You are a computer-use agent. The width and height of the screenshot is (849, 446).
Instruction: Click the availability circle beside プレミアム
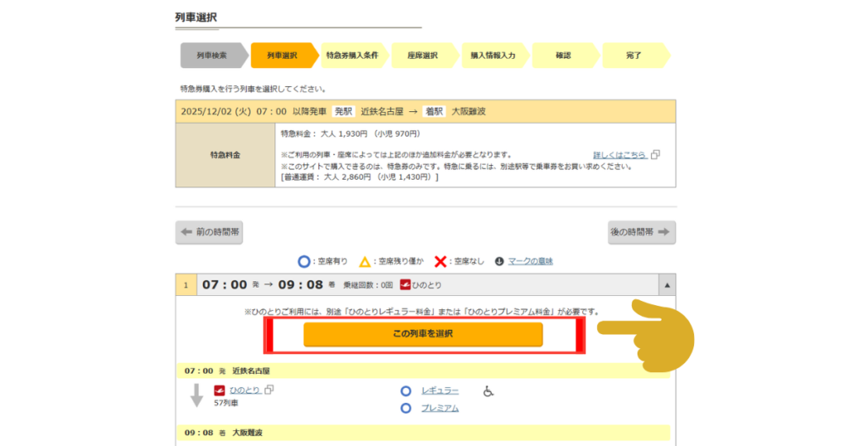[x=405, y=408]
